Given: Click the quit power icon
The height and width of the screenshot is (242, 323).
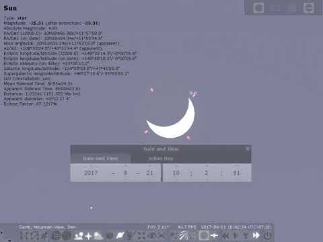Looking at the screenshot, I should click(x=267, y=235).
